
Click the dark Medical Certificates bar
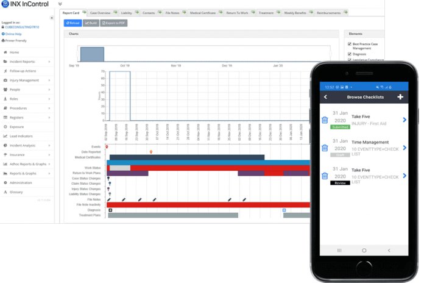[187, 157]
